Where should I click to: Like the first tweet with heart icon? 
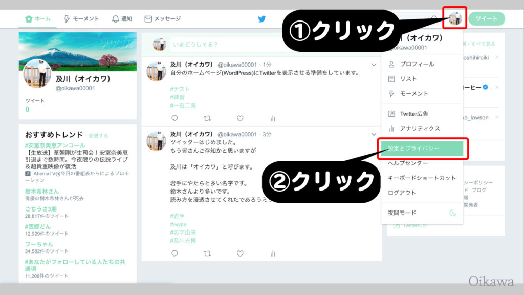coord(240,118)
